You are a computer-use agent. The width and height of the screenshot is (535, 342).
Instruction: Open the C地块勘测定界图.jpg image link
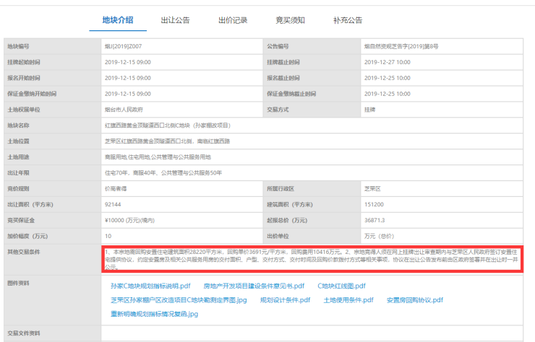click(x=179, y=299)
